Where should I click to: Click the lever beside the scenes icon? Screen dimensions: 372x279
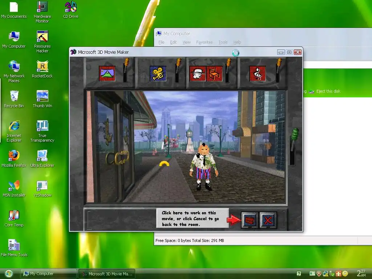[x=125, y=70]
